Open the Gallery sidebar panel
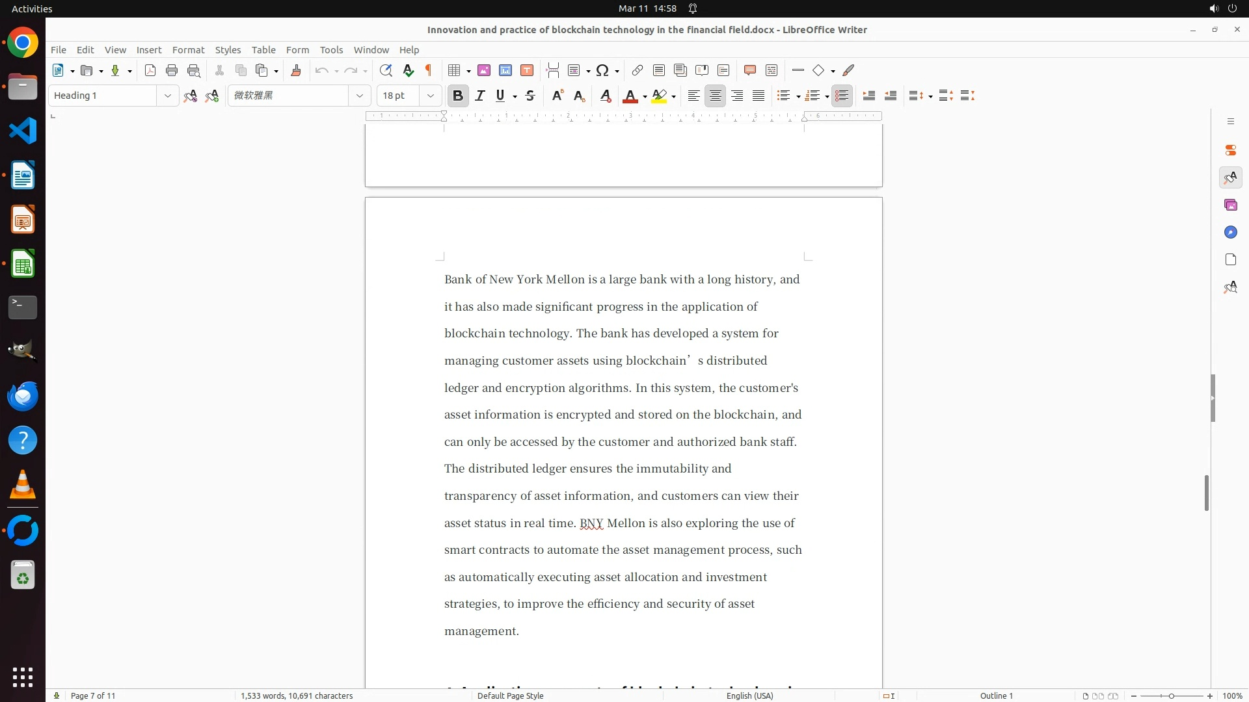Screen dimensions: 1249x702 1230,205
